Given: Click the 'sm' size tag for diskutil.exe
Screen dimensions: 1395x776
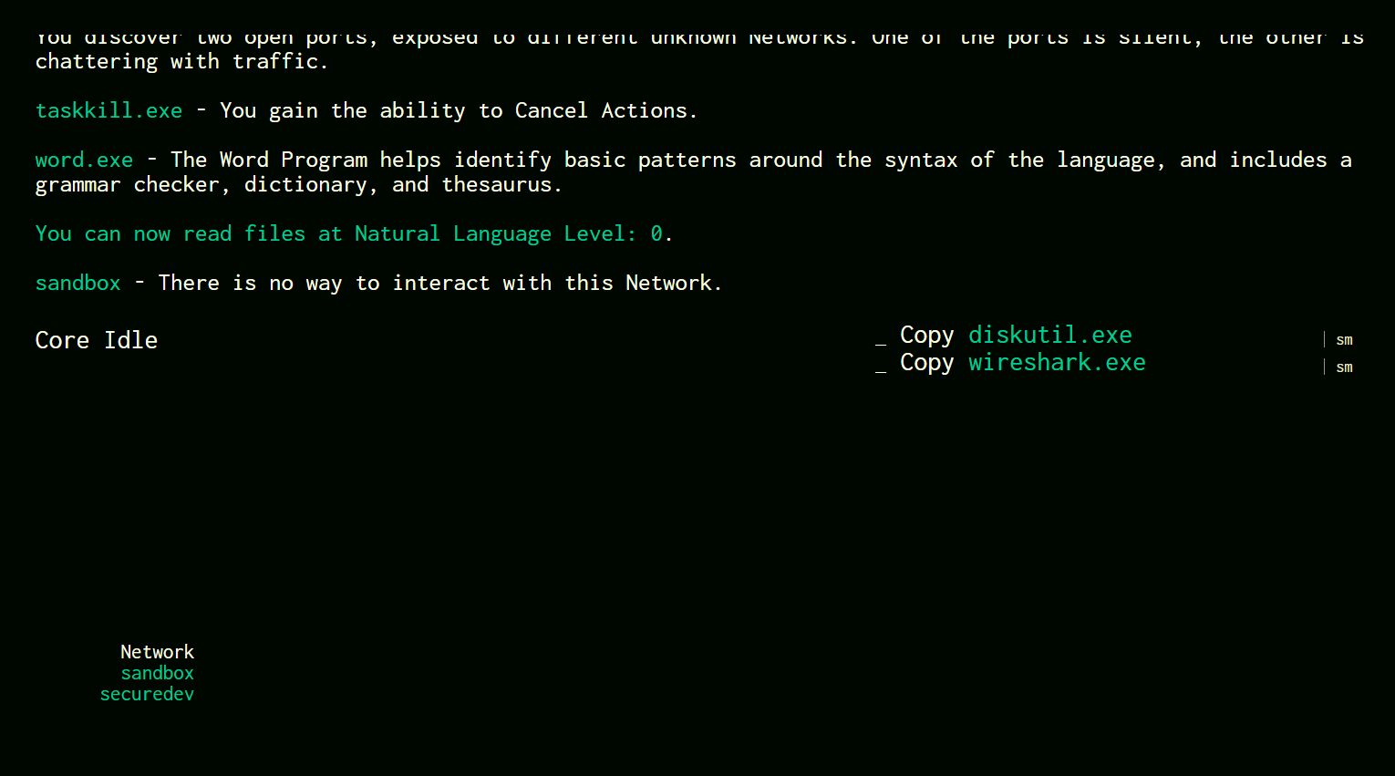Looking at the screenshot, I should coord(1344,340).
